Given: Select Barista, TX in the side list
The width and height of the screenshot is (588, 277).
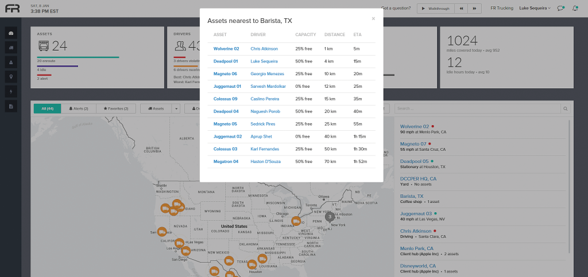Looking at the screenshot, I should [x=412, y=196].
